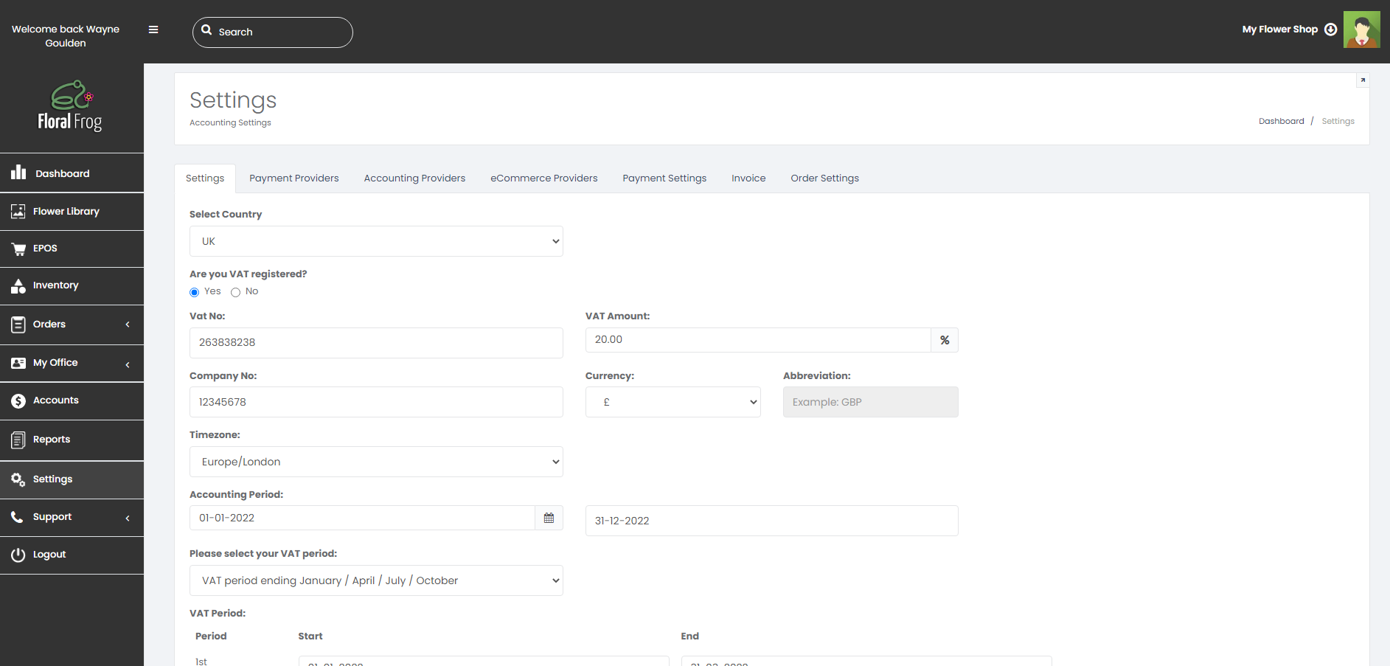Image resolution: width=1390 pixels, height=666 pixels.
Task: Click inside the Vat No input field
Action: point(376,342)
